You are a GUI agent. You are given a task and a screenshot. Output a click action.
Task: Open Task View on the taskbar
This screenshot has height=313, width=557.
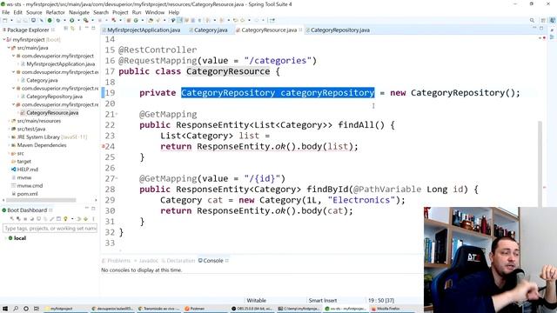(x=37, y=309)
